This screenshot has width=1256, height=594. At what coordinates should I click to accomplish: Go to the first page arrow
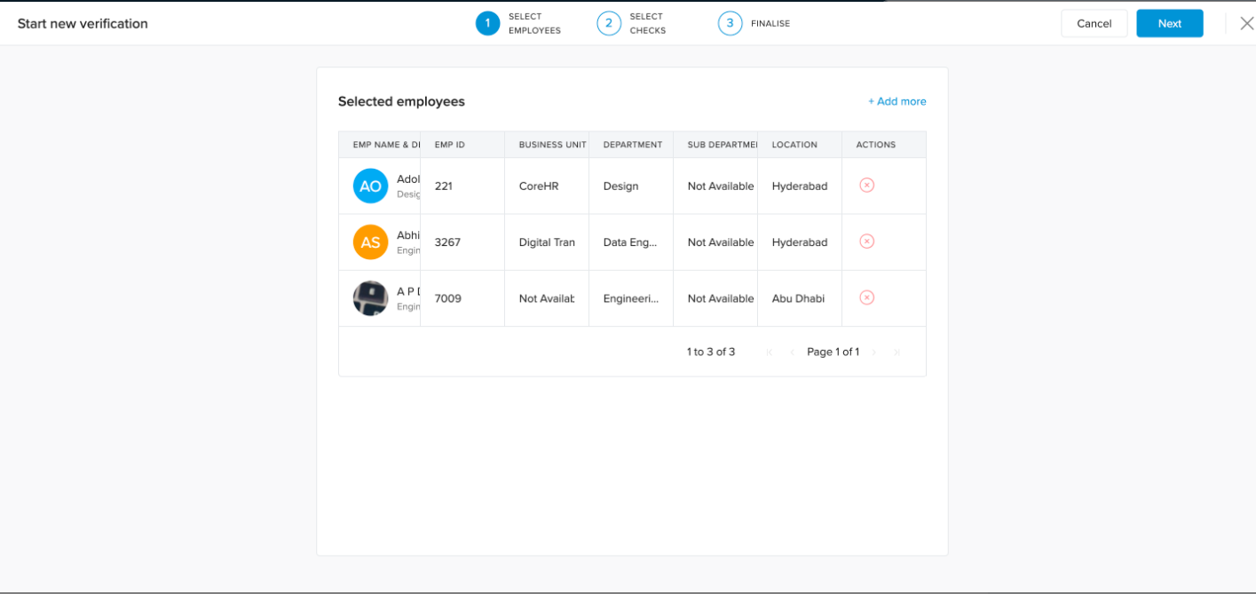click(769, 352)
